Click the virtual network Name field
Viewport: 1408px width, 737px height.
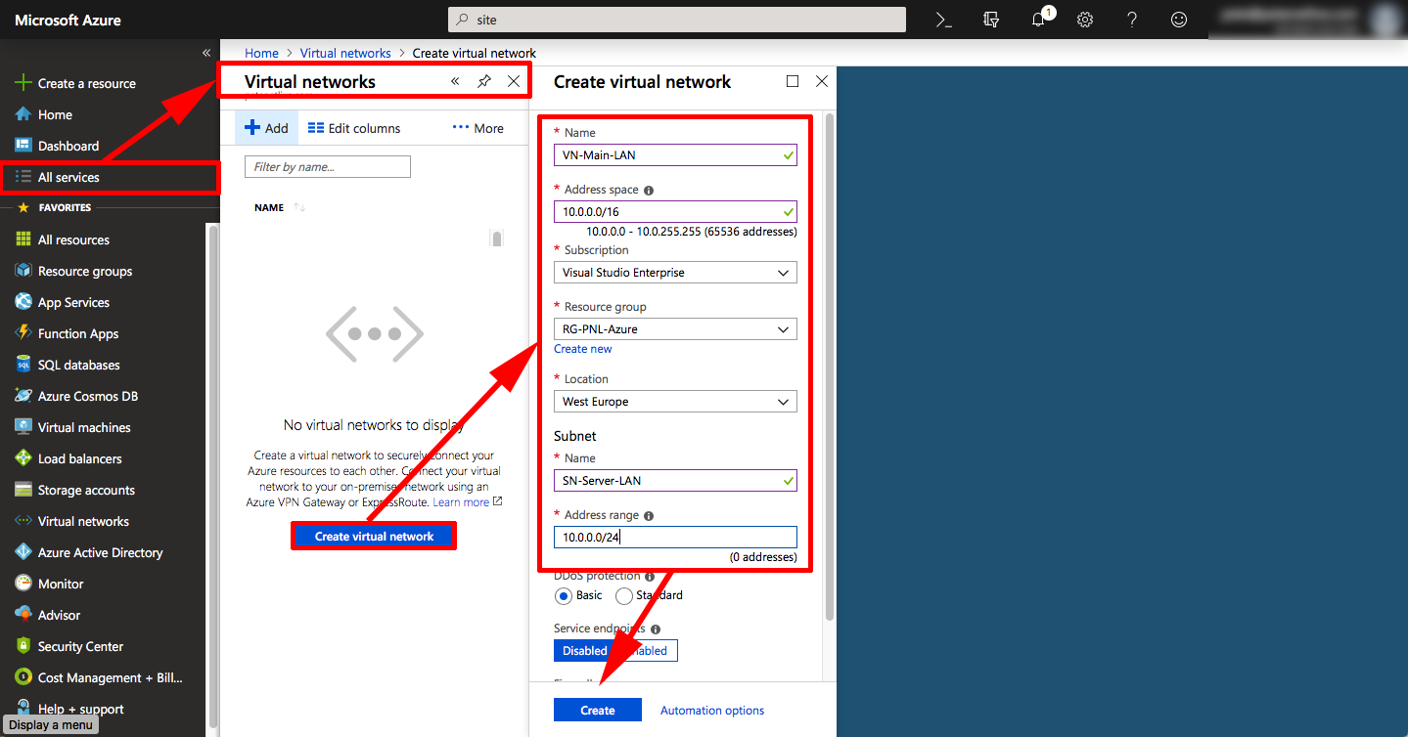pyautogui.click(x=675, y=154)
